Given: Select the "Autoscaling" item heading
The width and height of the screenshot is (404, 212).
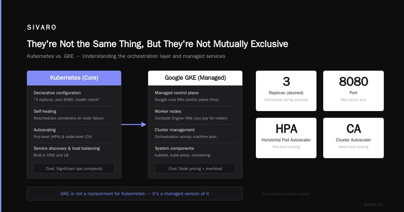Looking at the screenshot, I should point(45,130).
